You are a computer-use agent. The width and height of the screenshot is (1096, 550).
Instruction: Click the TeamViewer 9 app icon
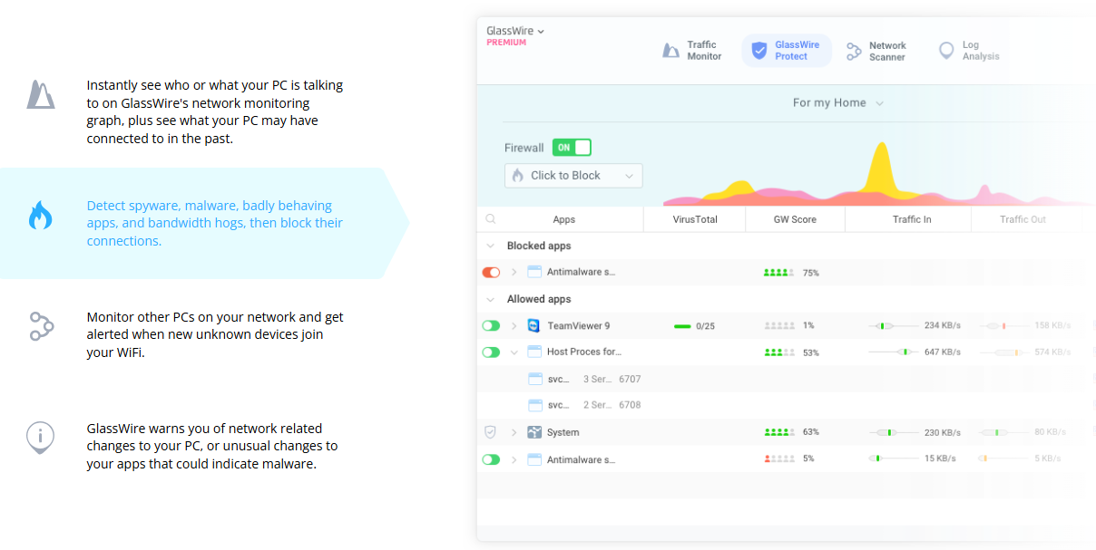coord(534,326)
